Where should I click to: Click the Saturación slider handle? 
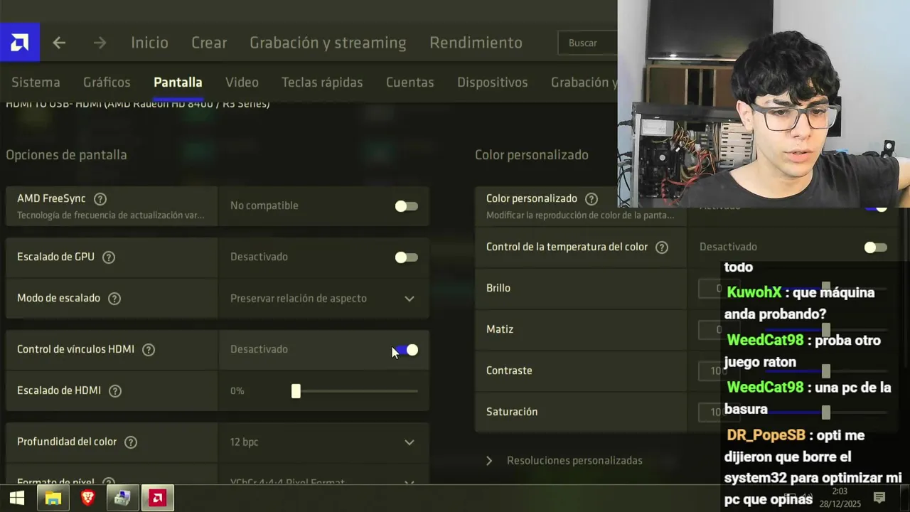825,412
